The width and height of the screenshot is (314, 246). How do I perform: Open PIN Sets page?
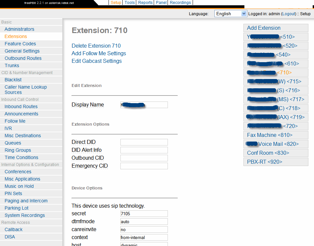tap(13, 193)
